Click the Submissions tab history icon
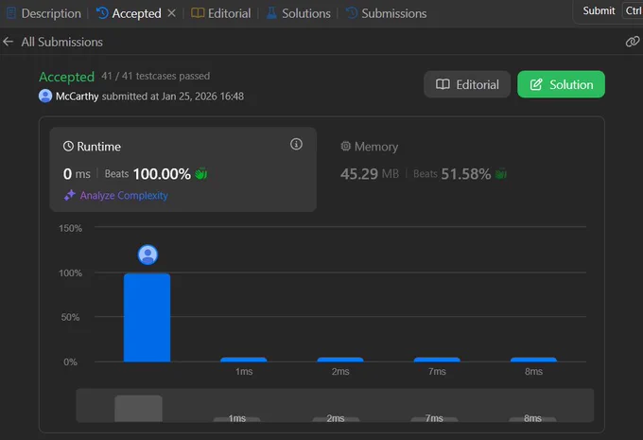 pos(352,13)
